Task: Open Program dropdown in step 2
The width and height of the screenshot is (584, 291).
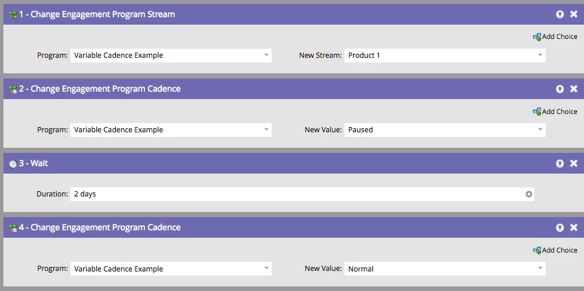Action: point(171,130)
